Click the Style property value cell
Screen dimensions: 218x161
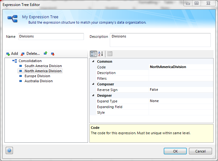[x=181, y=112]
